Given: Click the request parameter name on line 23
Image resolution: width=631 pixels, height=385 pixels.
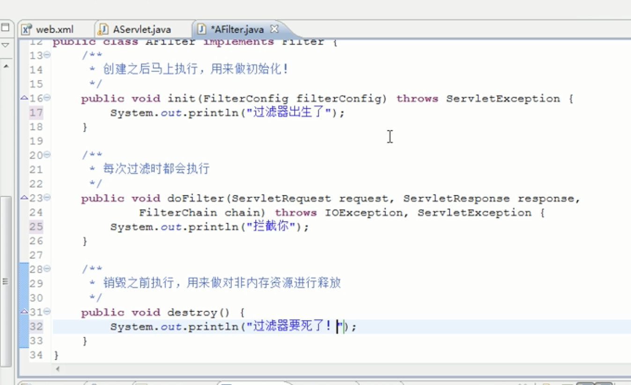Looking at the screenshot, I should 364,199.
